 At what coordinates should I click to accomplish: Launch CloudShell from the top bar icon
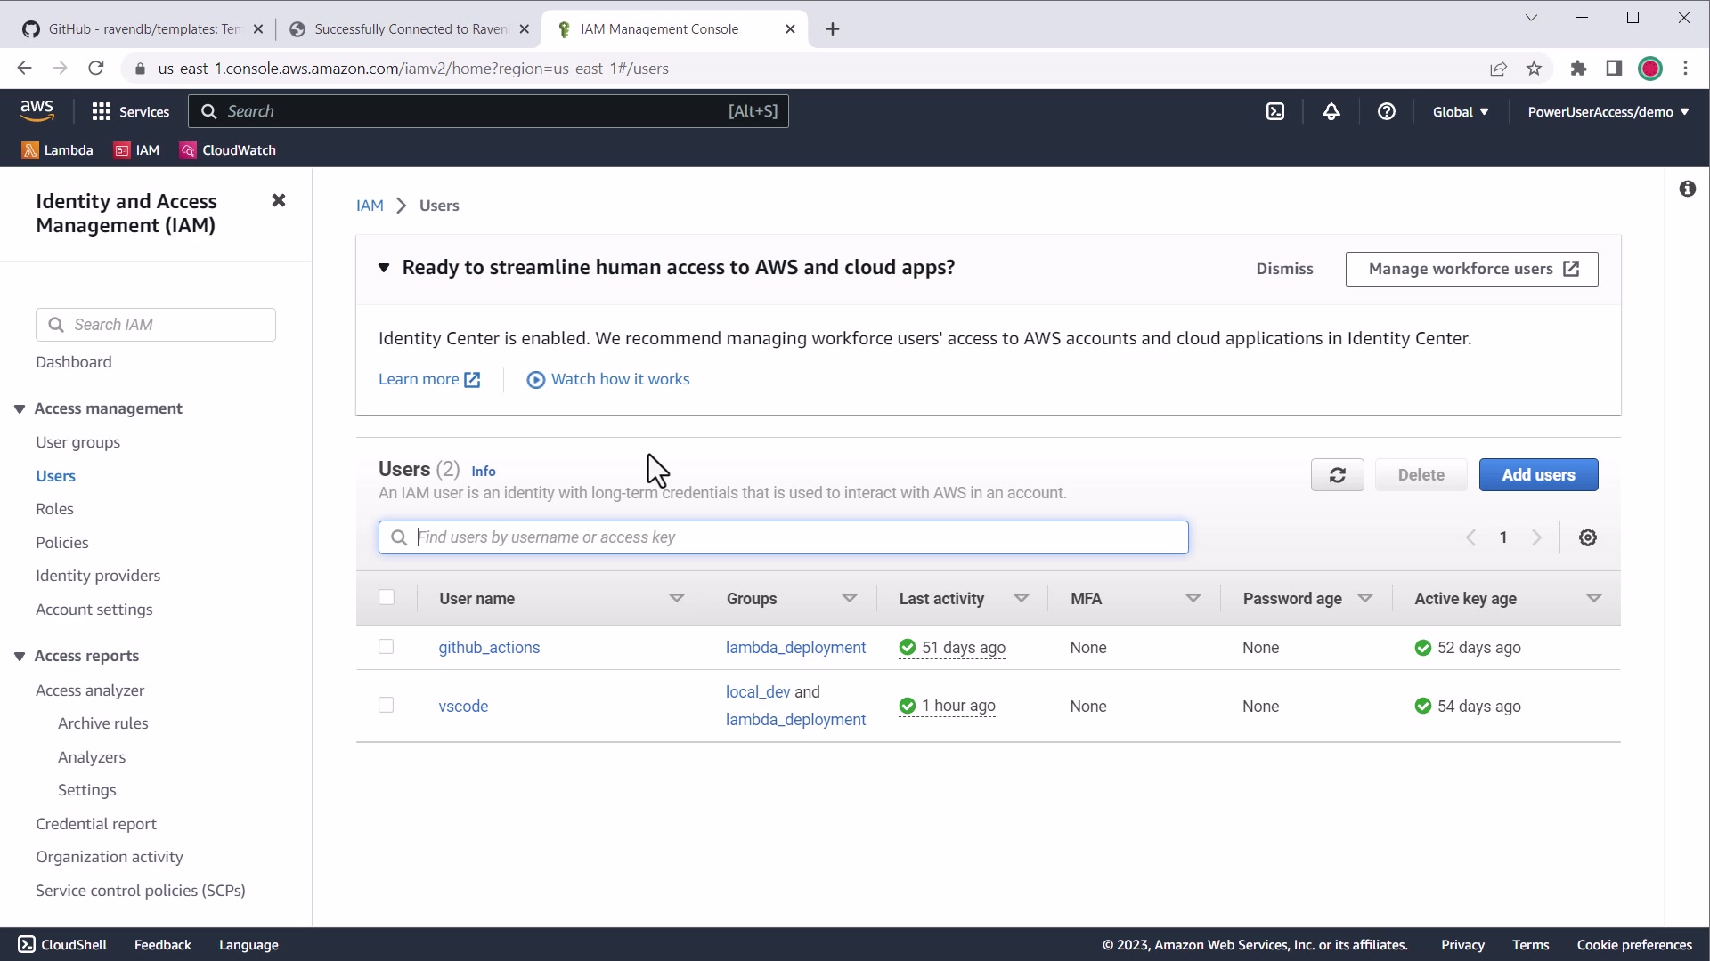(x=1275, y=111)
